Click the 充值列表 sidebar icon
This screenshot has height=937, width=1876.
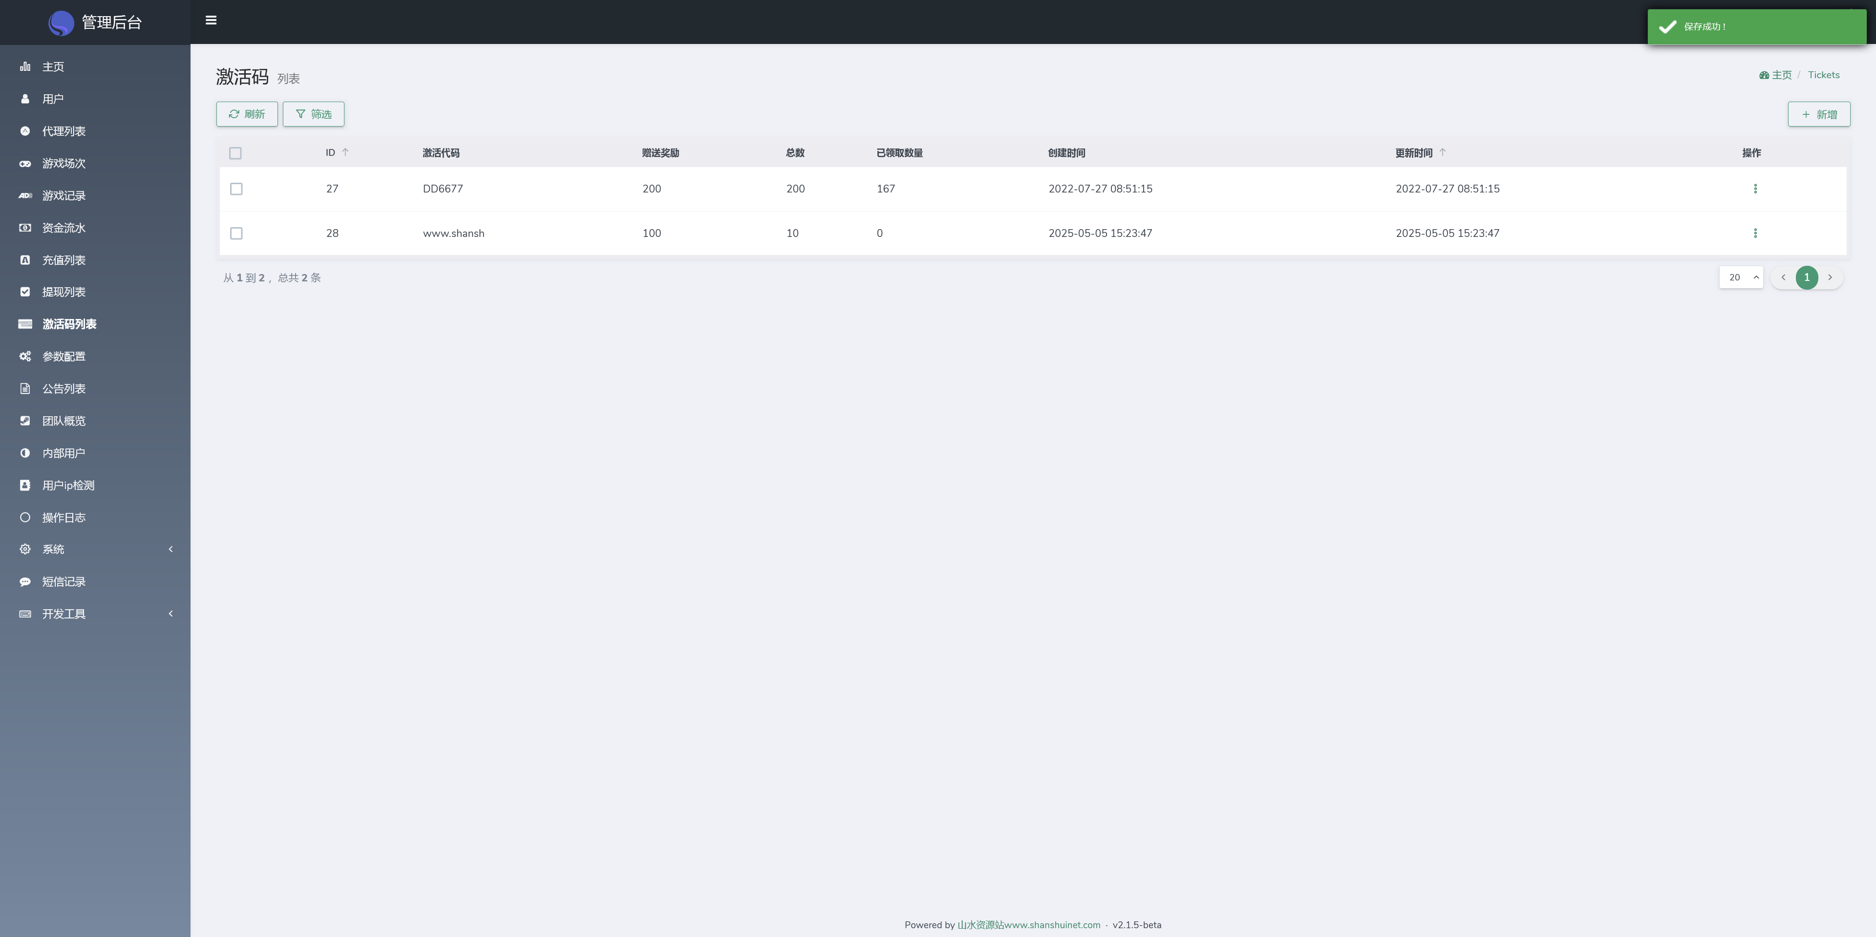click(25, 260)
